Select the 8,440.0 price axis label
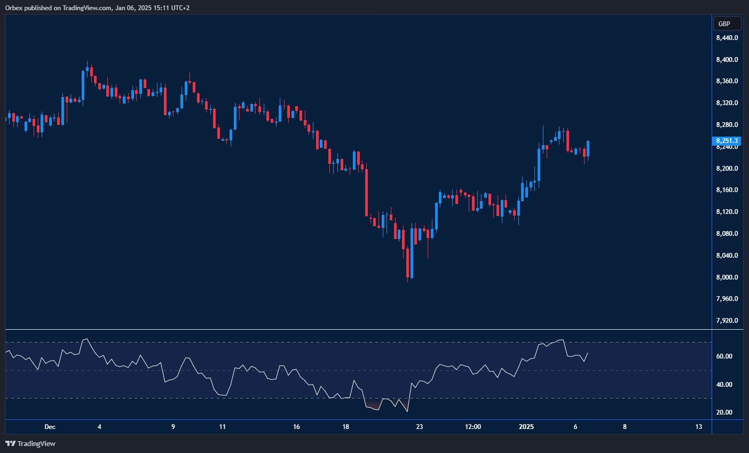 pyautogui.click(x=726, y=37)
